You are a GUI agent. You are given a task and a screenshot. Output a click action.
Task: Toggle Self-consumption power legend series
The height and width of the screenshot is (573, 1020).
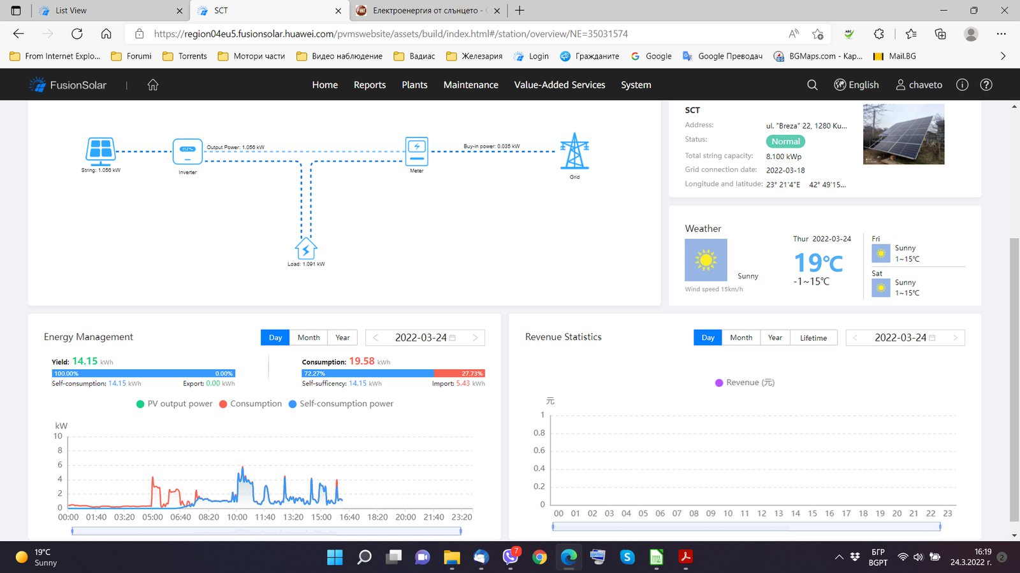[x=340, y=404]
